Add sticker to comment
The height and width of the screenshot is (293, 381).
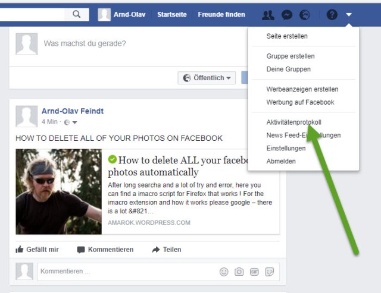coord(270,272)
